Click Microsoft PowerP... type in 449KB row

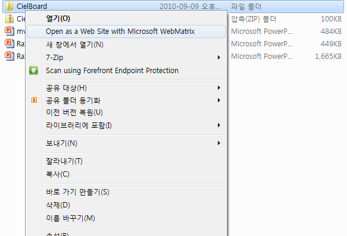(x=262, y=44)
